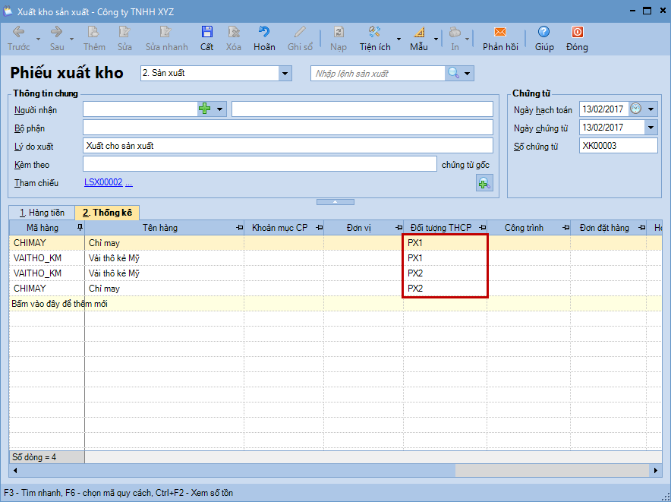
Task: Open the LSX00002 reference link
Action: coord(103,183)
